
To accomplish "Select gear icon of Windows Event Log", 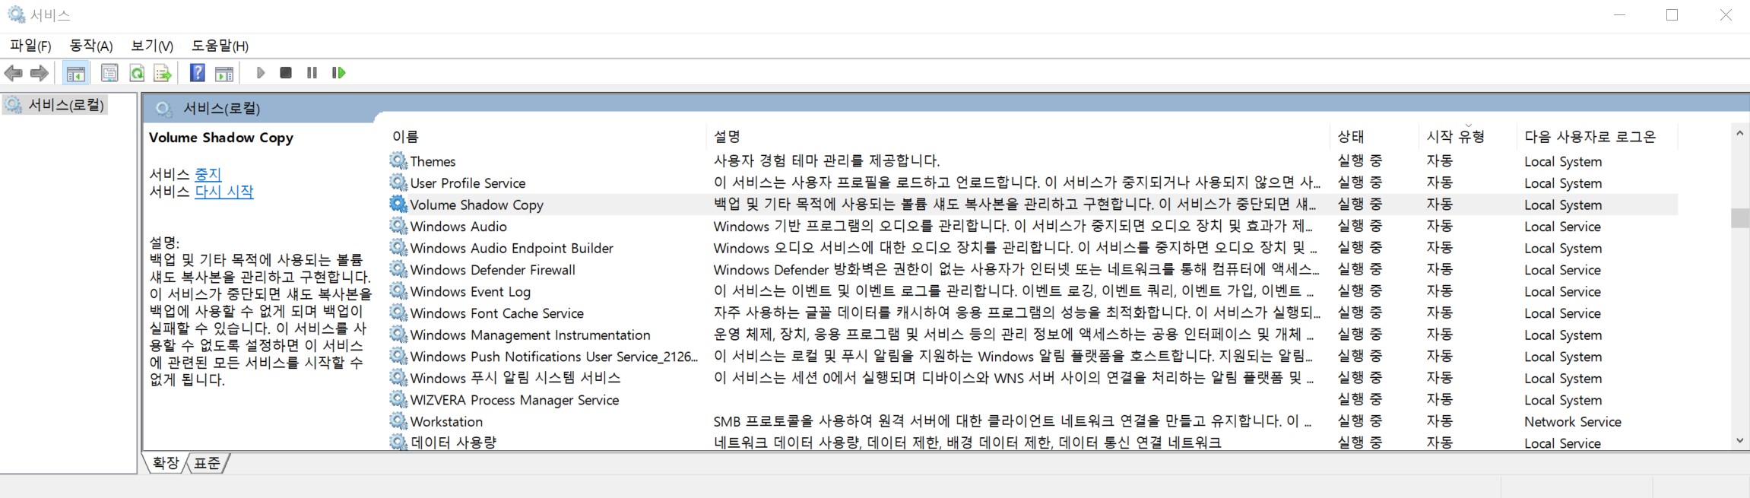I will point(398,290).
